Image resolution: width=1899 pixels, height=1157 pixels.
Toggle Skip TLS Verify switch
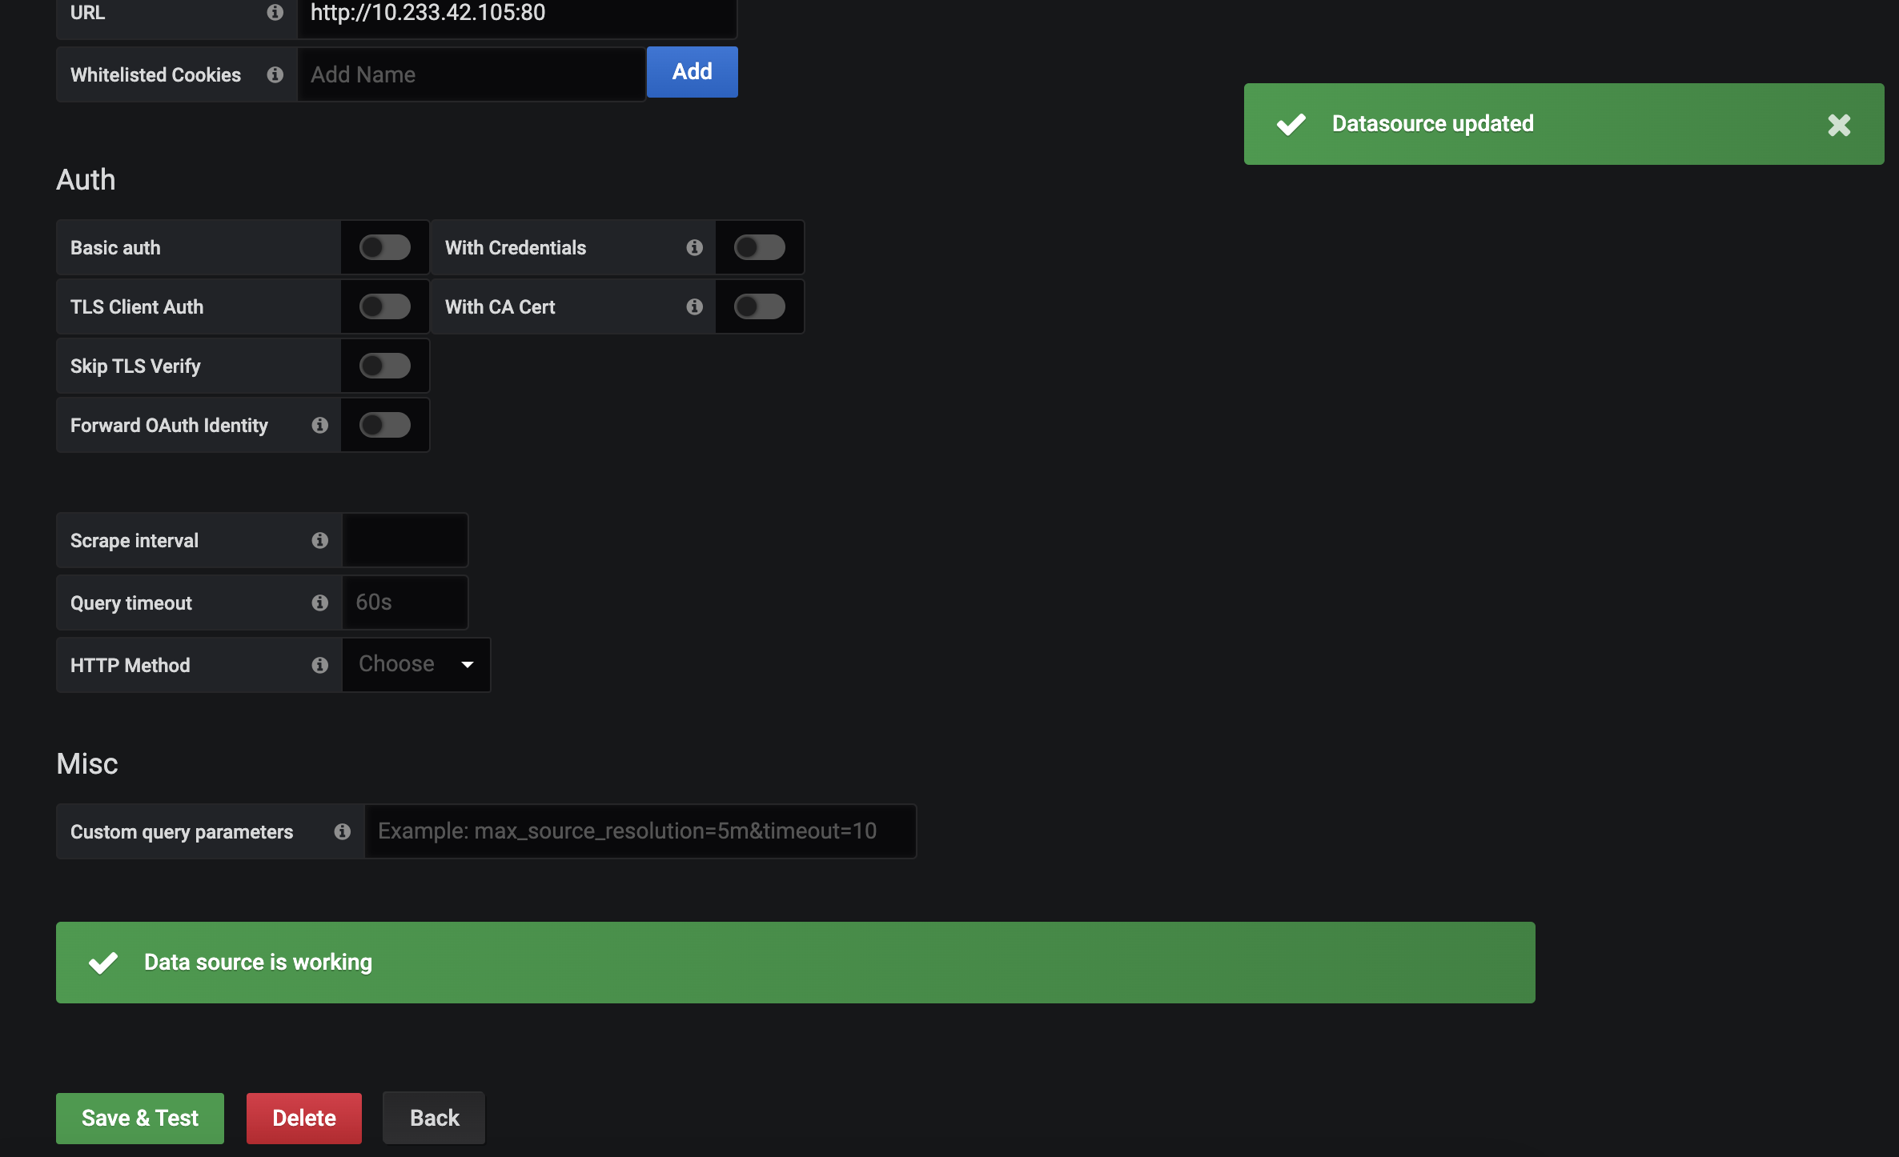tap(384, 366)
